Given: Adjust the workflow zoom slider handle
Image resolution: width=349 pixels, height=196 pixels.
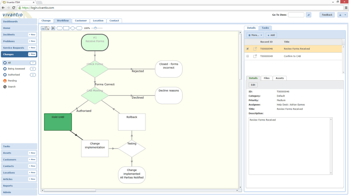Looking at the screenshot, I should click(x=95, y=28).
